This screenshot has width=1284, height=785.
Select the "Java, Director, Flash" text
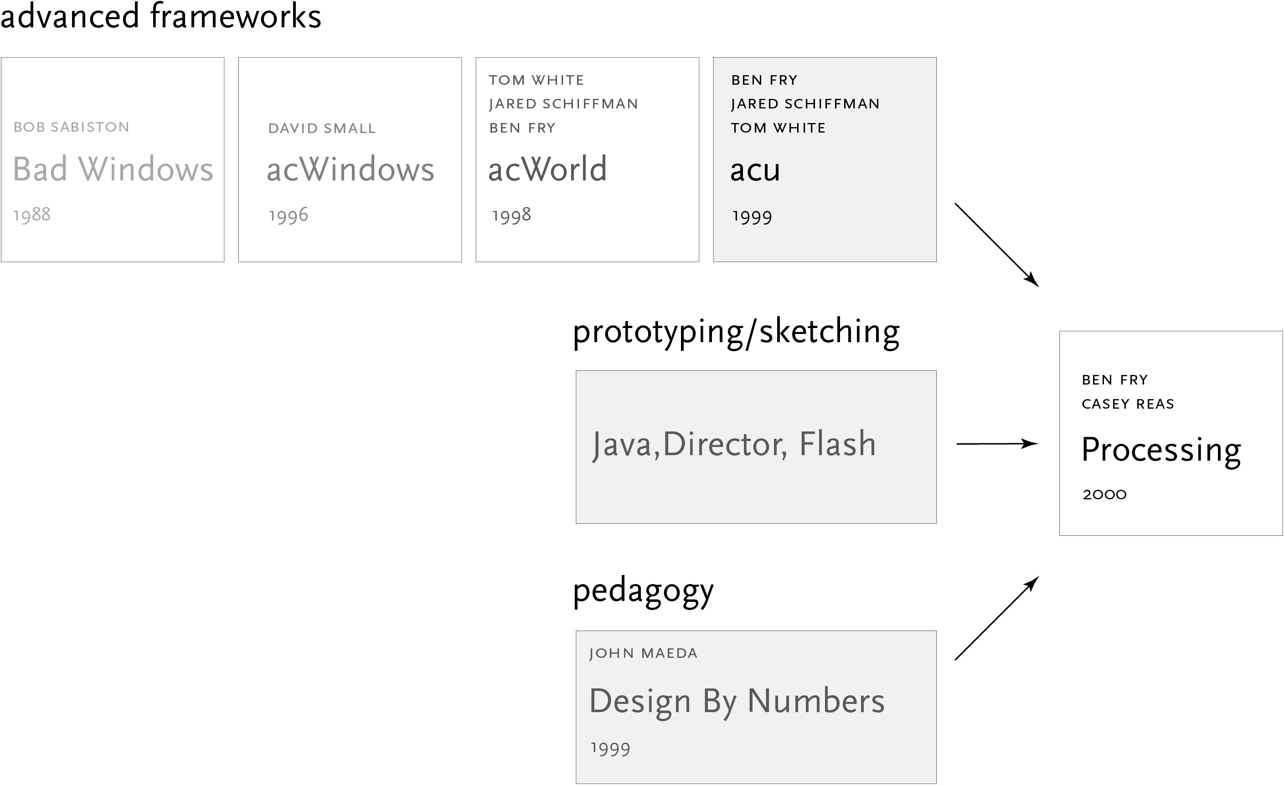point(734,446)
